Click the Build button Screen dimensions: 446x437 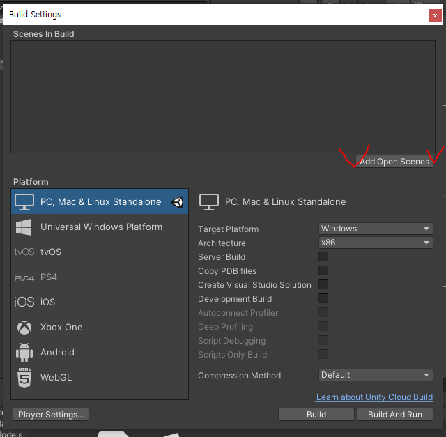click(x=316, y=415)
